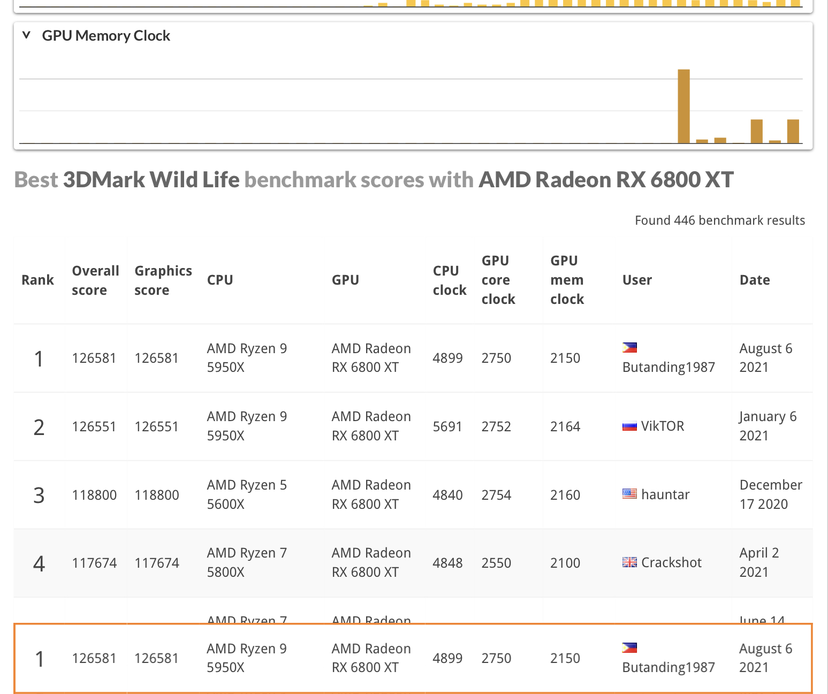This screenshot has height=694, width=828.
Task: Click GPU core clock value 2752
Action: click(x=496, y=426)
